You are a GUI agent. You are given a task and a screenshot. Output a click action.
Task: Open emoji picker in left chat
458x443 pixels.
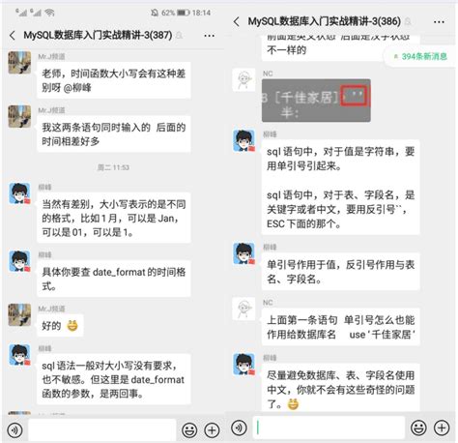pyautogui.click(x=189, y=430)
